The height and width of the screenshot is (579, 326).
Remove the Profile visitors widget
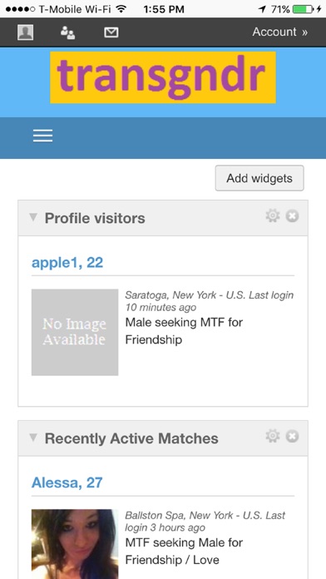coord(292,216)
